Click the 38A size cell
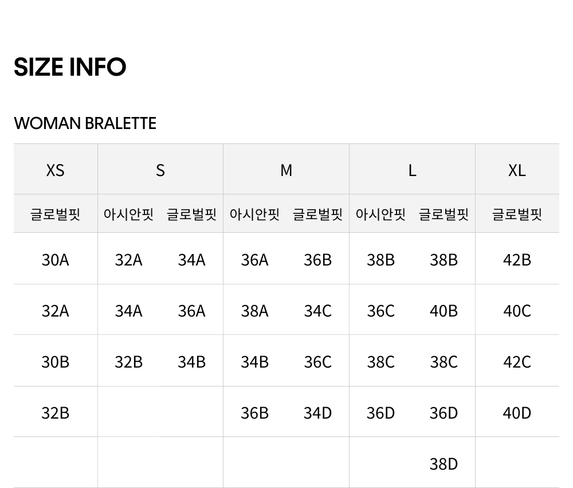This screenshot has width=573, height=488. pyautogui.click(x=255, y=311)
